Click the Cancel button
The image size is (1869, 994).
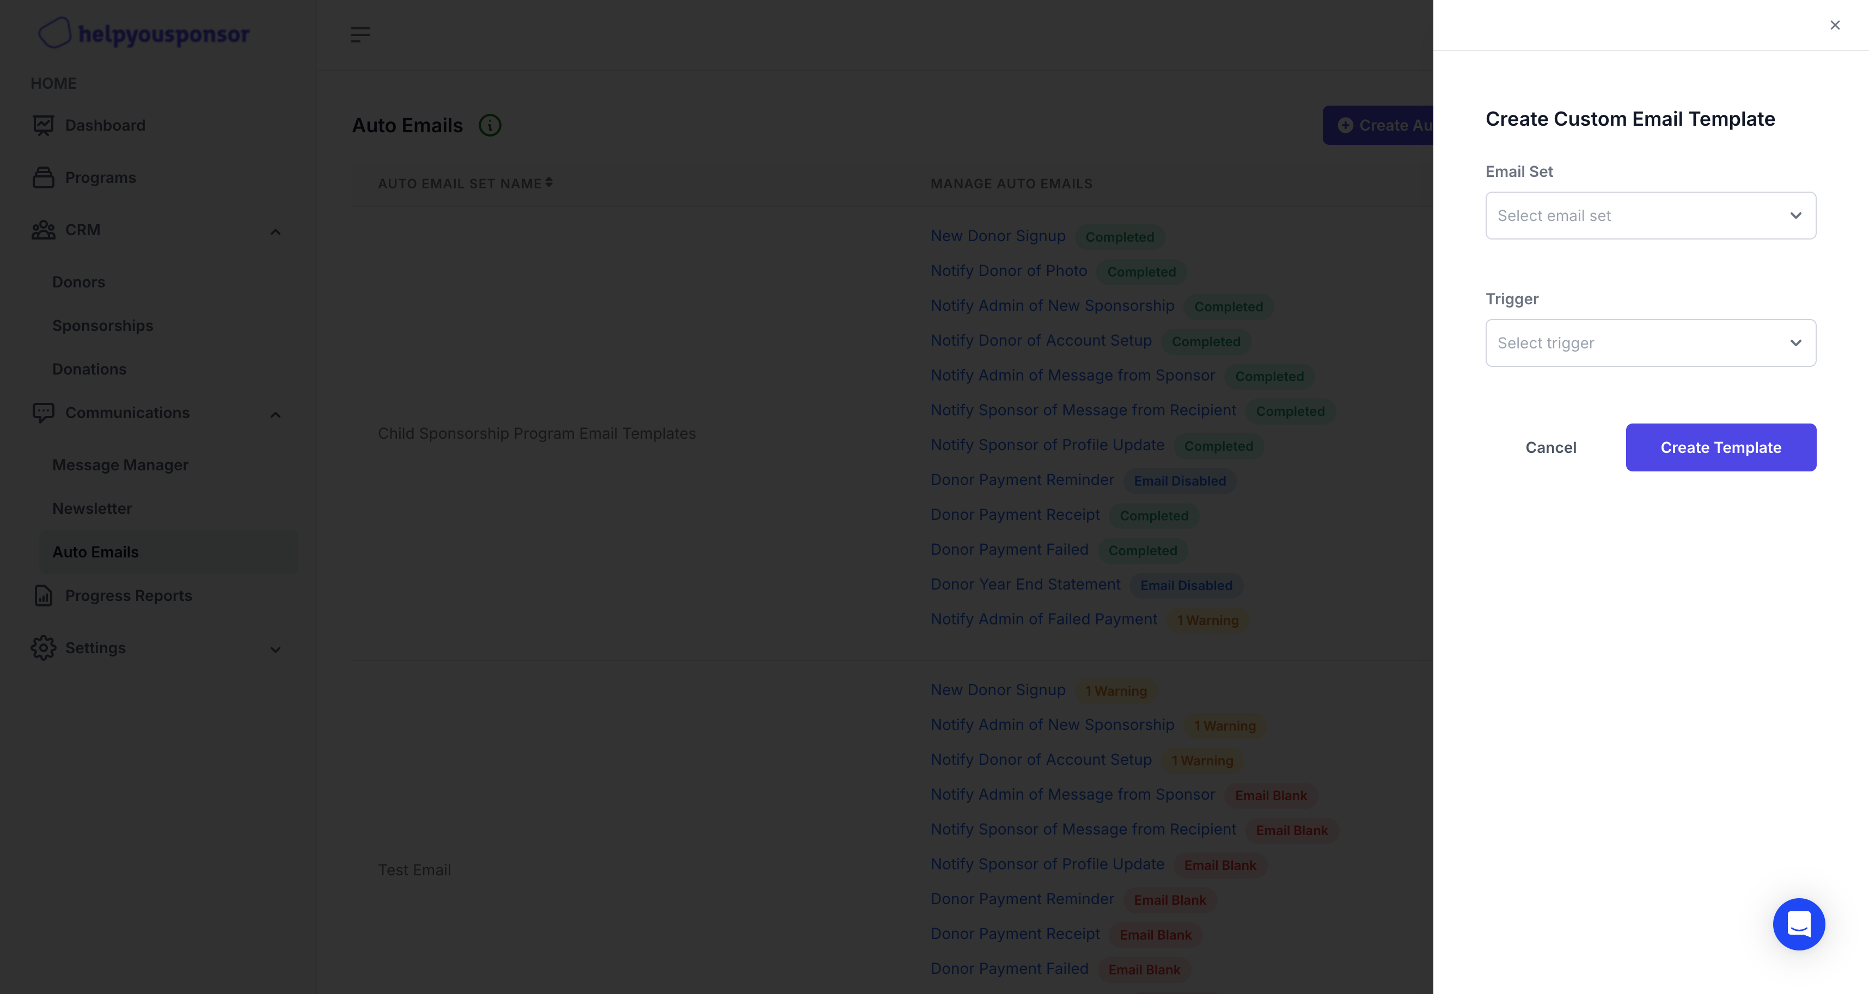pos(1550,447)
